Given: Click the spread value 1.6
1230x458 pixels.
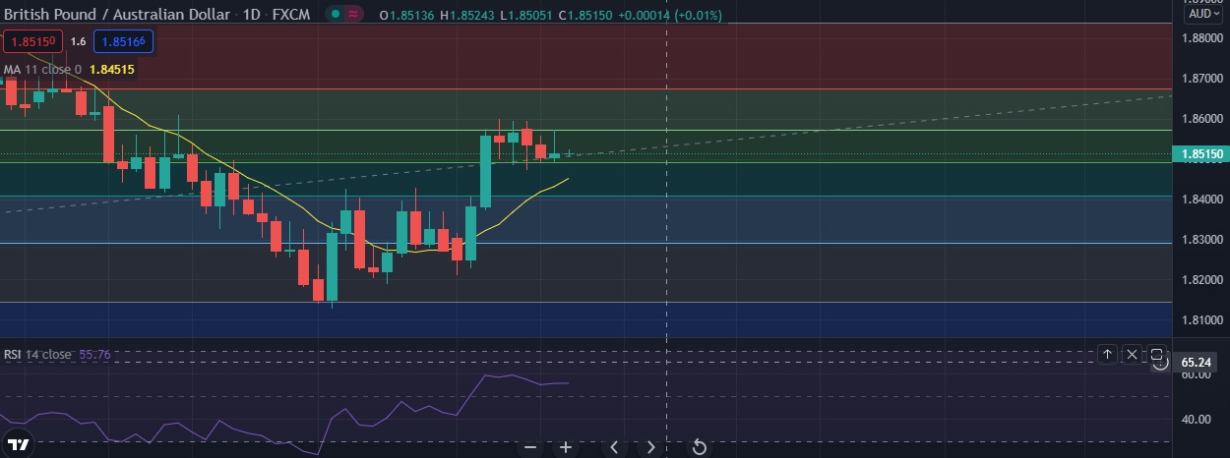Looking at the screenshot, I should tap(78, 41).
